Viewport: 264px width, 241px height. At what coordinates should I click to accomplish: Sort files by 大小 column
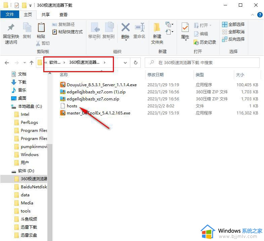(x=240, y=75)
